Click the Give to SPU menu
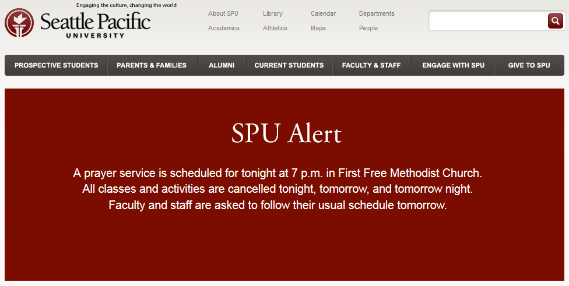 coord(529,65)
